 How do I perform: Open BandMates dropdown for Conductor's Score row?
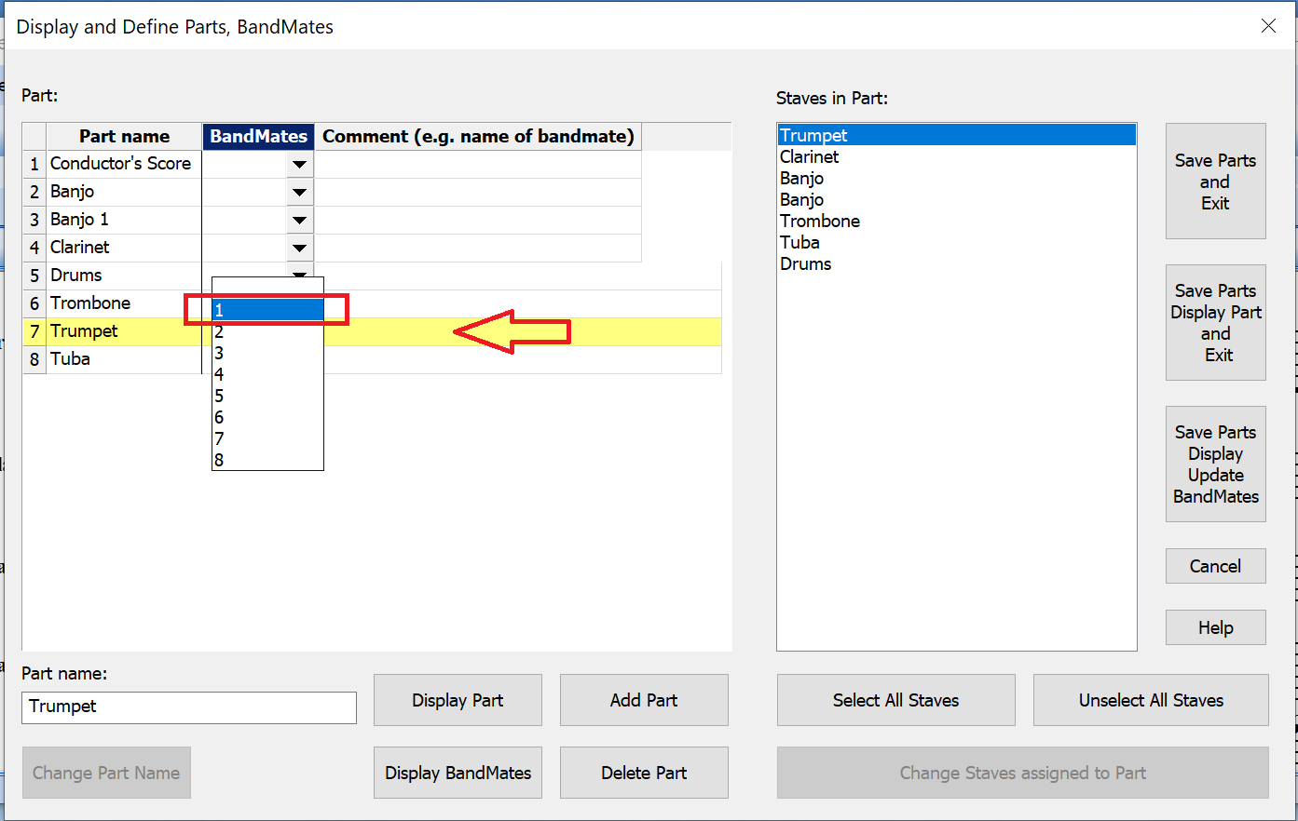point(299,165)
